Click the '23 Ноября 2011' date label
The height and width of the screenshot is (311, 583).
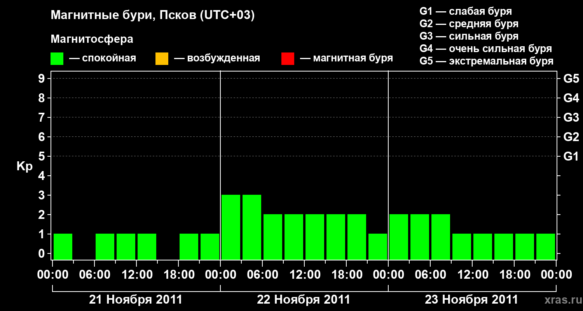pyautogui.click(x=471, y=300)
